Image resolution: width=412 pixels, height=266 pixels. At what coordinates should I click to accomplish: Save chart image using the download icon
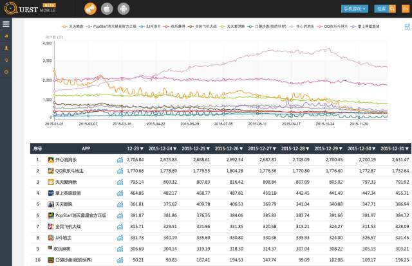tap(407, 26)
